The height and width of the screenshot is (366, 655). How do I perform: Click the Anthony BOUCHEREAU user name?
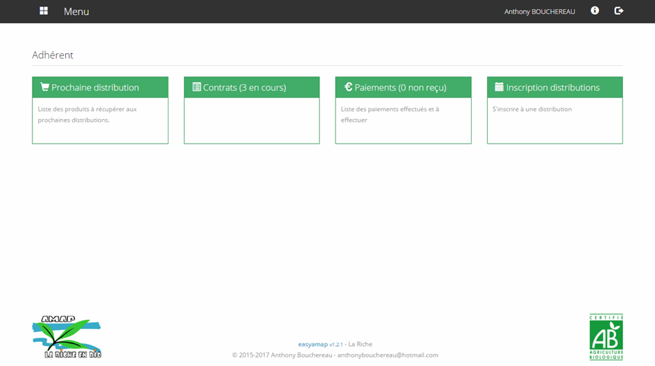539,11
